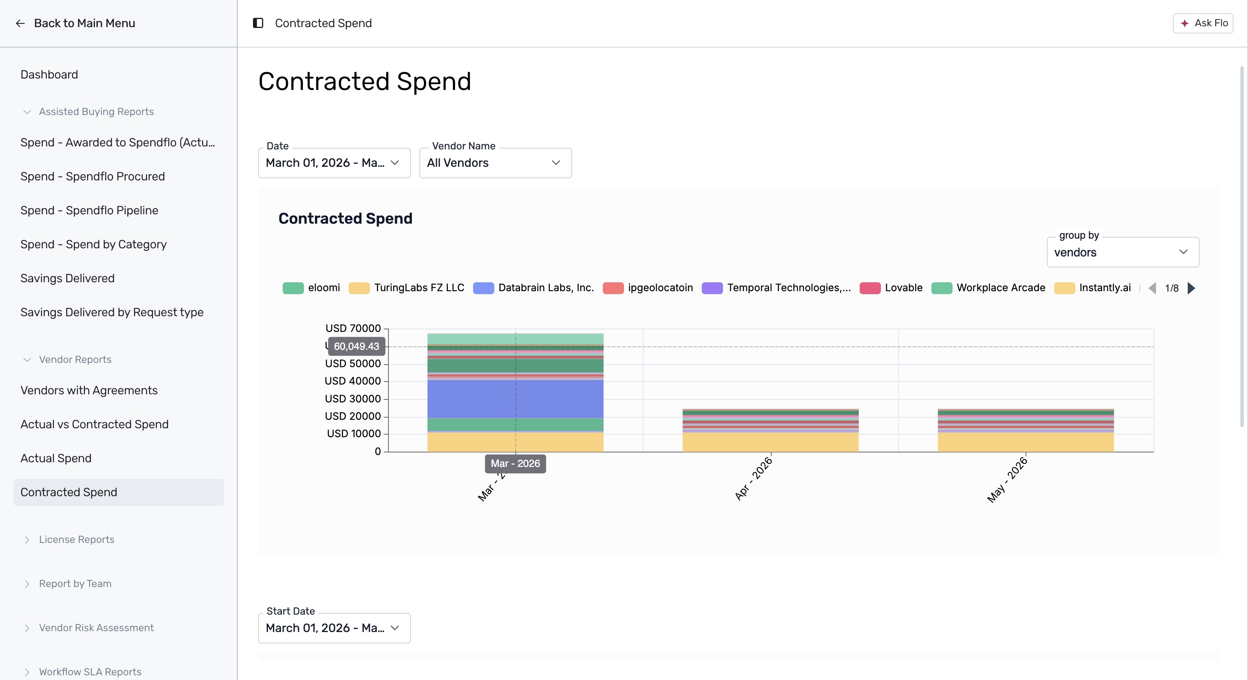Toggle Lovable legend swatch

[870, 288]
